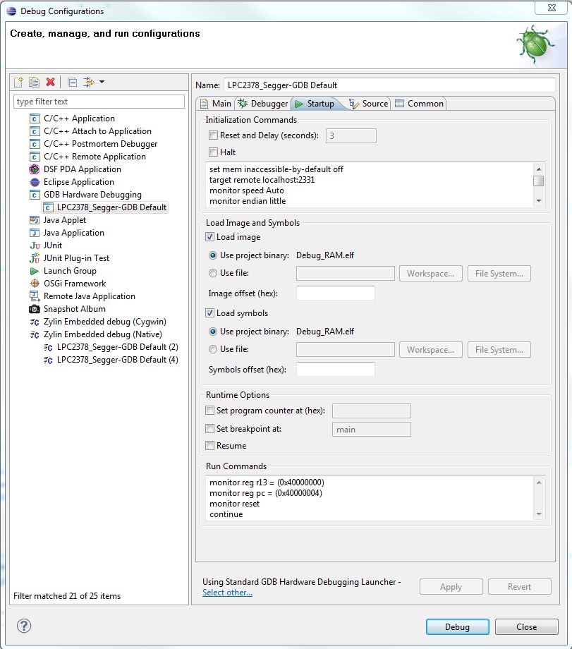This screenshot has height=649, width=572.
Task: Click the Image offset (hex) field
Action: [336, 293]
